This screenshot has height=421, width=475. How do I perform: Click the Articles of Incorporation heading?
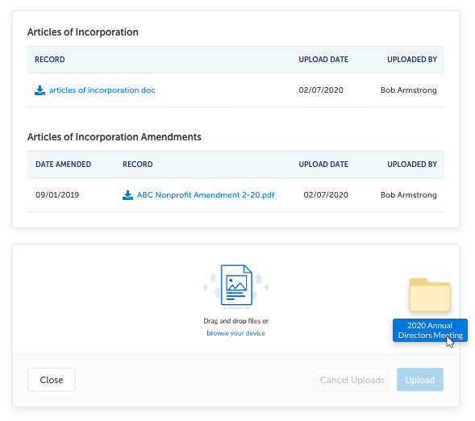pyautogui.click(x=83, y=32)
